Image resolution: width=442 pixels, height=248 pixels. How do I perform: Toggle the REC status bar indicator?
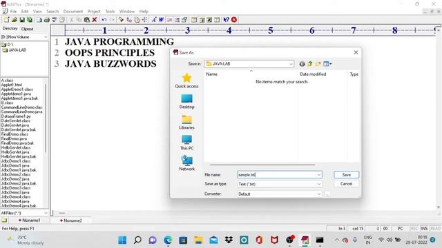414,229
